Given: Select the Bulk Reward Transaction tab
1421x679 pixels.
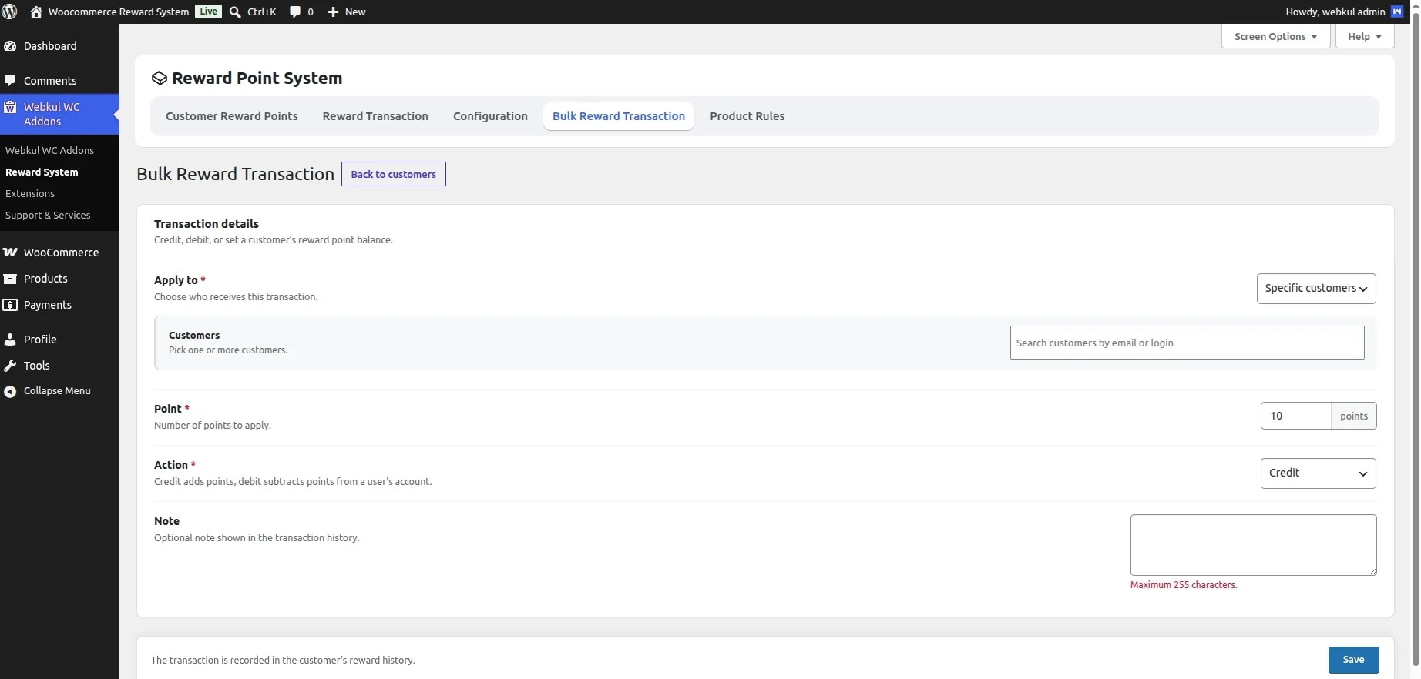Looking at the screenshot, I should point(619,116).
